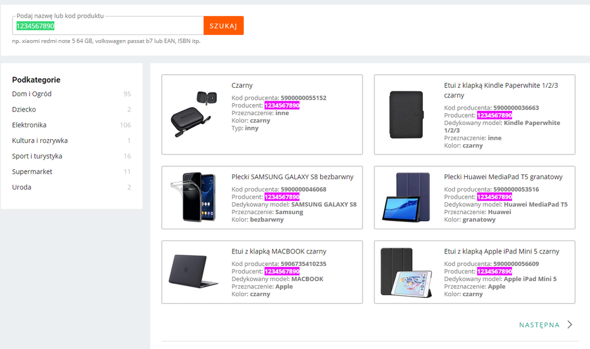Viewport: 590px width, 349px height.
Task: Go to next page via NASTĘPNA link
Action: coord(539,325)
